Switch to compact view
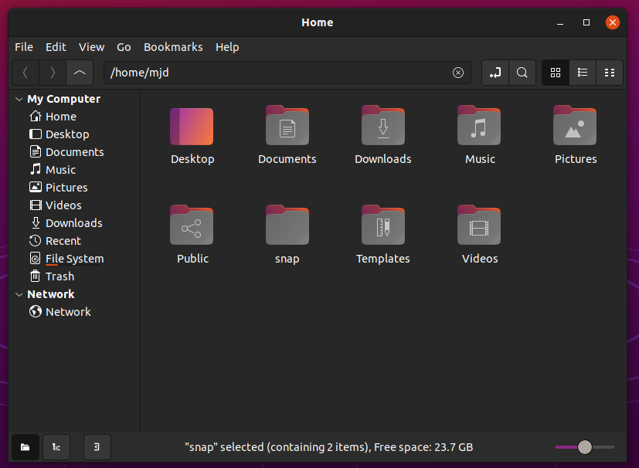Screen dimensions: 639x468 tap(609, 73)
